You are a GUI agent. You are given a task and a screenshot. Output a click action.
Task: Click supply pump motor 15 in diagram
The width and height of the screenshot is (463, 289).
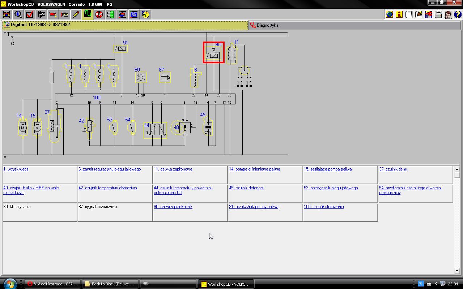click(x=37, y=128)
